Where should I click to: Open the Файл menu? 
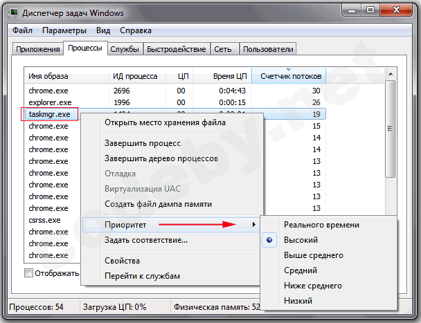pyautogui.click(x=22, y=30)
